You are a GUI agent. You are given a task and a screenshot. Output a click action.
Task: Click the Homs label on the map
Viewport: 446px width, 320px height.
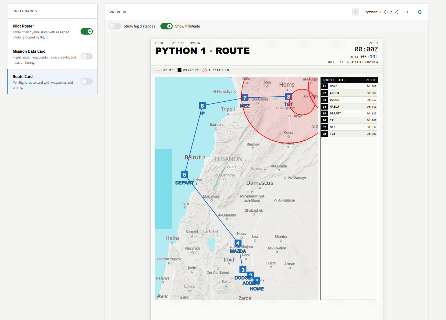coord(287,85)
